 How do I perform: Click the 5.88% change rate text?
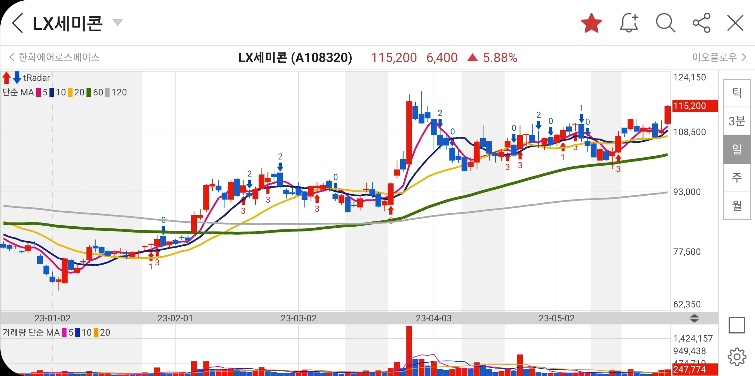[500, 57]
